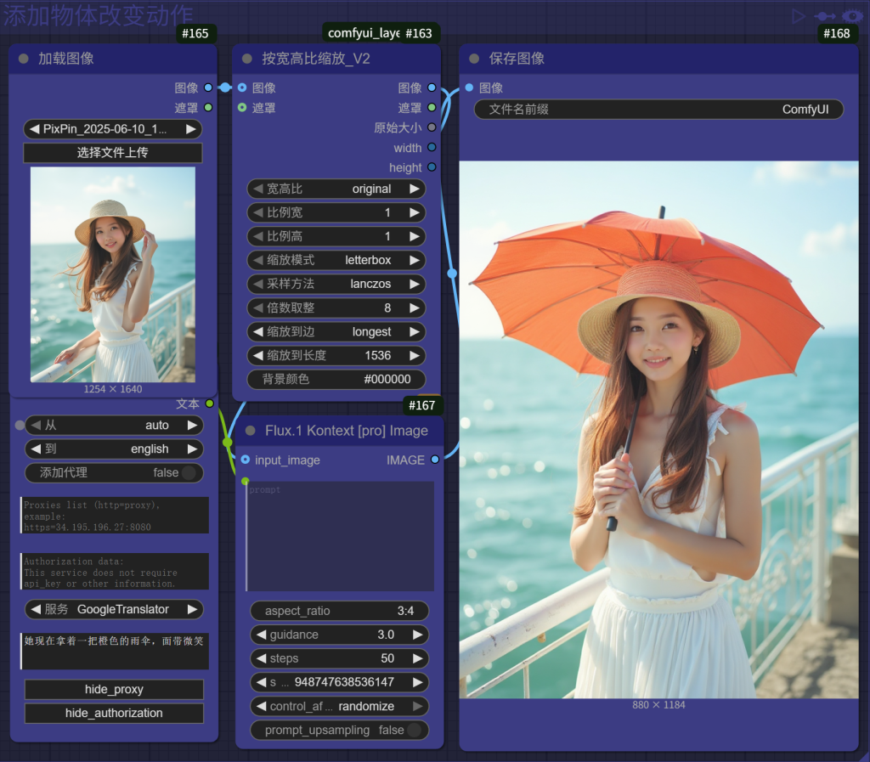Image resolution: width=870 pixels, height=762 pixels.
Task: Collapse the 加载图像 node via its header dot
Action: 23,59
